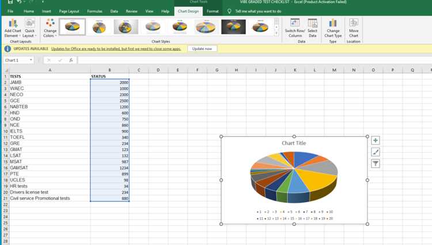The image size is (432, 245).
Task: Click Change Chart Type button
Action: pos(333,28)
